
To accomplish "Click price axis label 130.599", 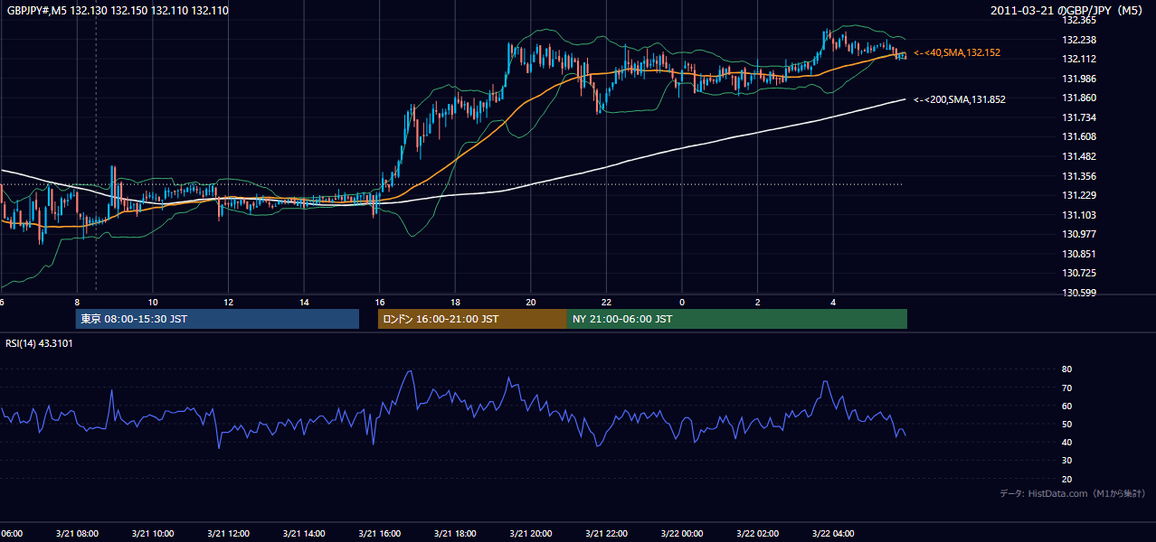I will click(1078, 293).
